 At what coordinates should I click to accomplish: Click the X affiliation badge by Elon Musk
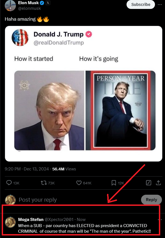(48, 3)
